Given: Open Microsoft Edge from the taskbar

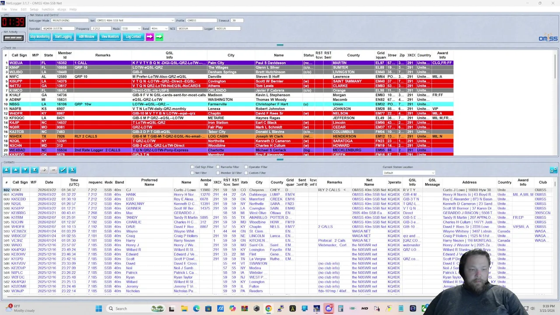Looking at the screenshot, I should [x=196, y=308].
